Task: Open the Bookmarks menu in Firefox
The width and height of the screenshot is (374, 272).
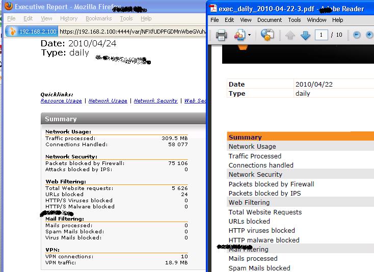Action: tap(98, 18)
